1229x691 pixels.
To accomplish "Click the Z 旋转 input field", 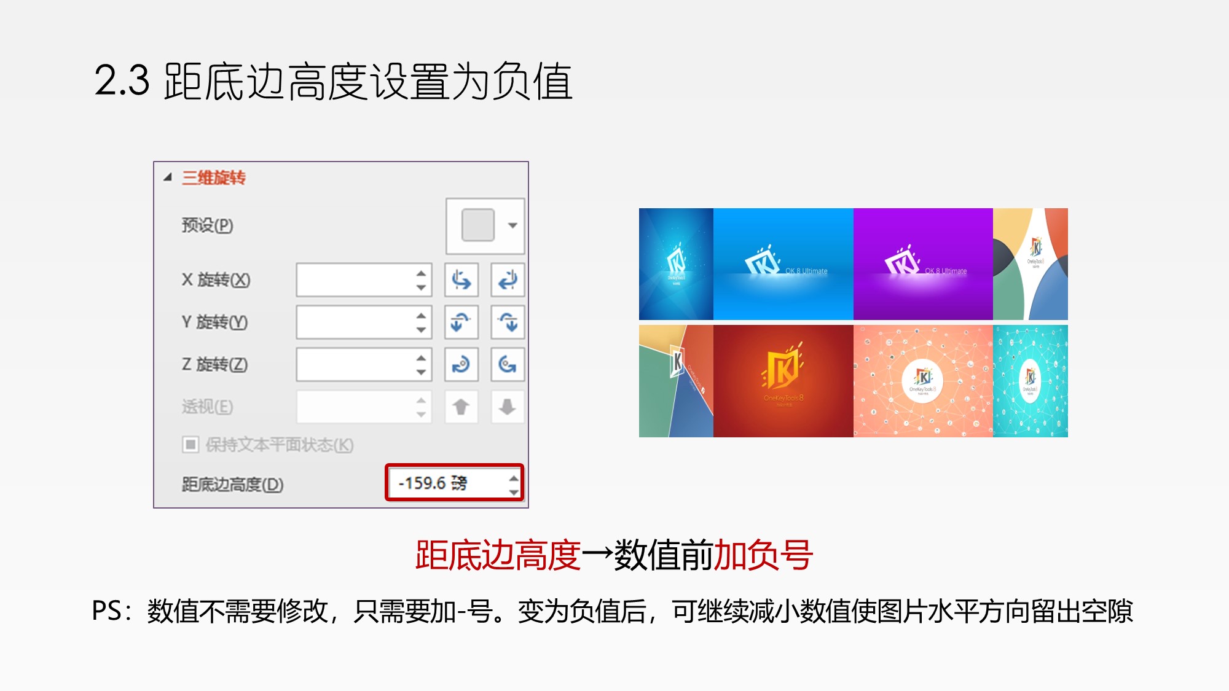I will (x=364, y=364).
